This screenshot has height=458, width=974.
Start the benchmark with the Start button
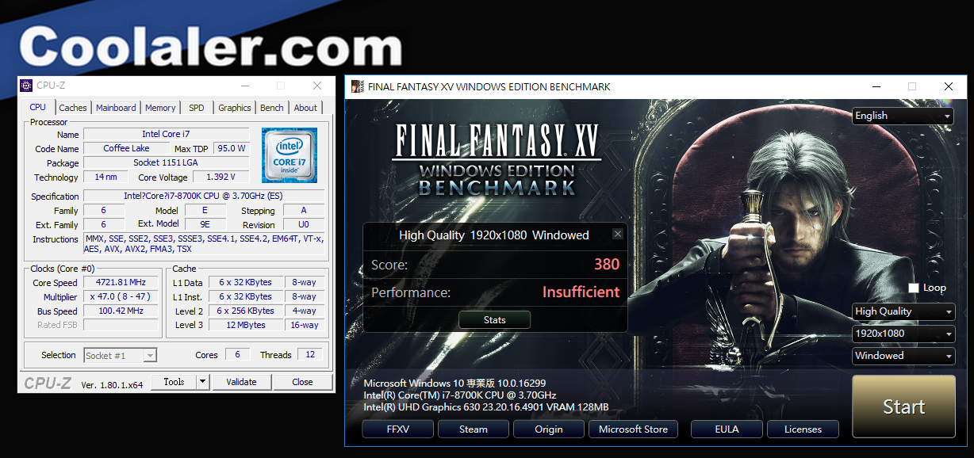[x=903, y=406]
